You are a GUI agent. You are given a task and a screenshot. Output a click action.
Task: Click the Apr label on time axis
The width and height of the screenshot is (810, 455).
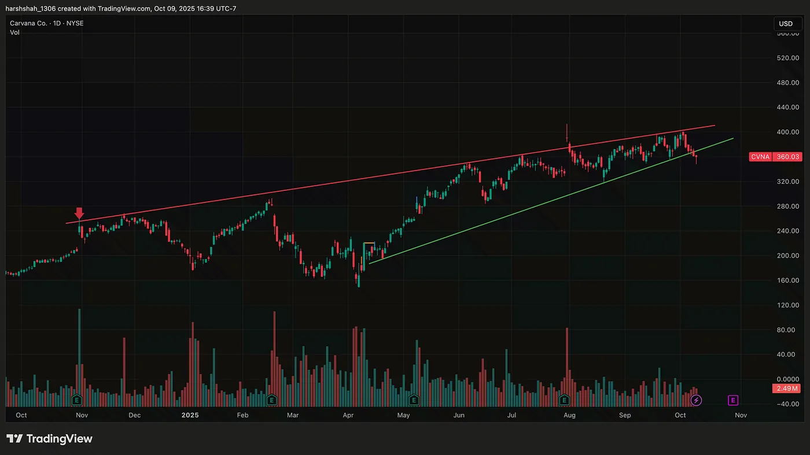[x=348, y=415]
